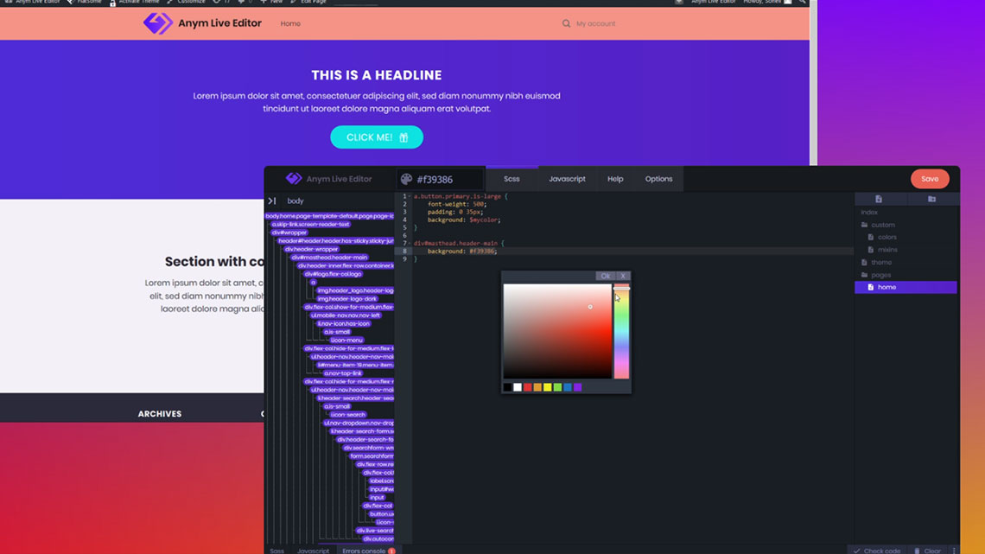Confirm color with the Ok button

click(605, 276)
